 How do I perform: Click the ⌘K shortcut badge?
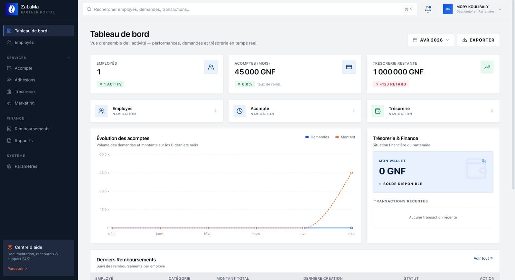coord(408,9)
